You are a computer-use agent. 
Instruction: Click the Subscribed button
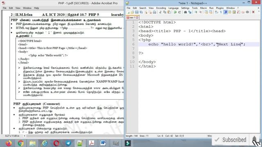pyautogui.click(x=230, y=140)
